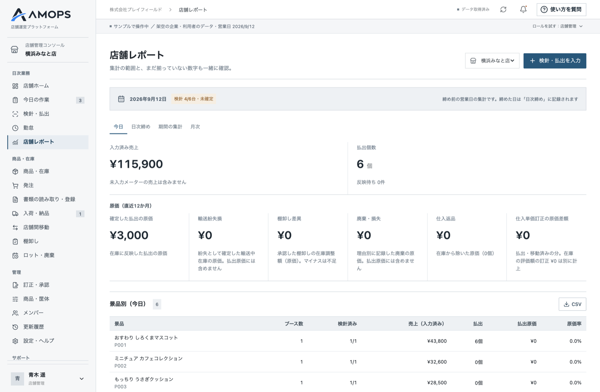Screen dimensions: 600x392
Task: Sort by the 検針済み column header
Action: coord(347,324)
